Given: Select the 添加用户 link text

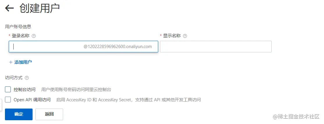Looking at the screenshot, I should tap(23, 62).
